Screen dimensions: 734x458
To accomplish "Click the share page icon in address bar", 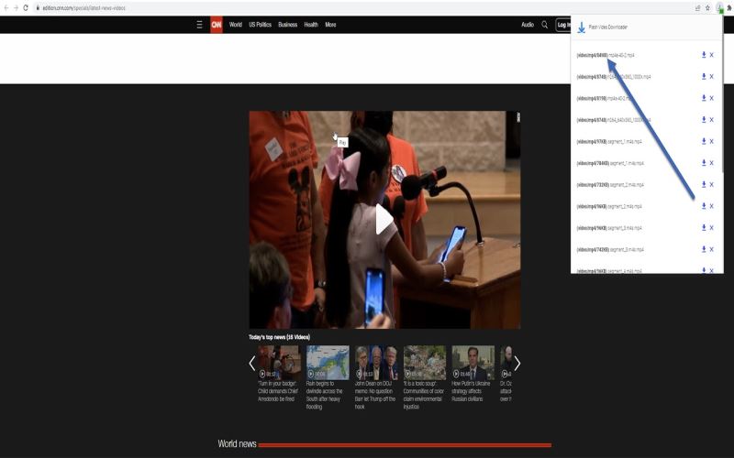I will click(x=697, y=8).
